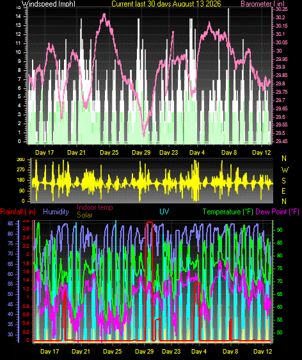Click 'Day 8' below the rainfall chart
Image resolution: width=302 pixels, height=360 pixels.
[230, 351]
